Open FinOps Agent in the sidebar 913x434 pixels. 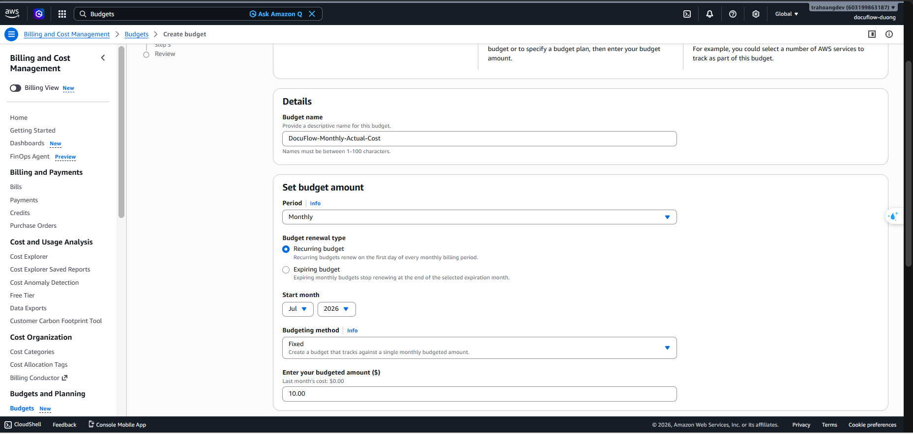[x=30, y=157]
